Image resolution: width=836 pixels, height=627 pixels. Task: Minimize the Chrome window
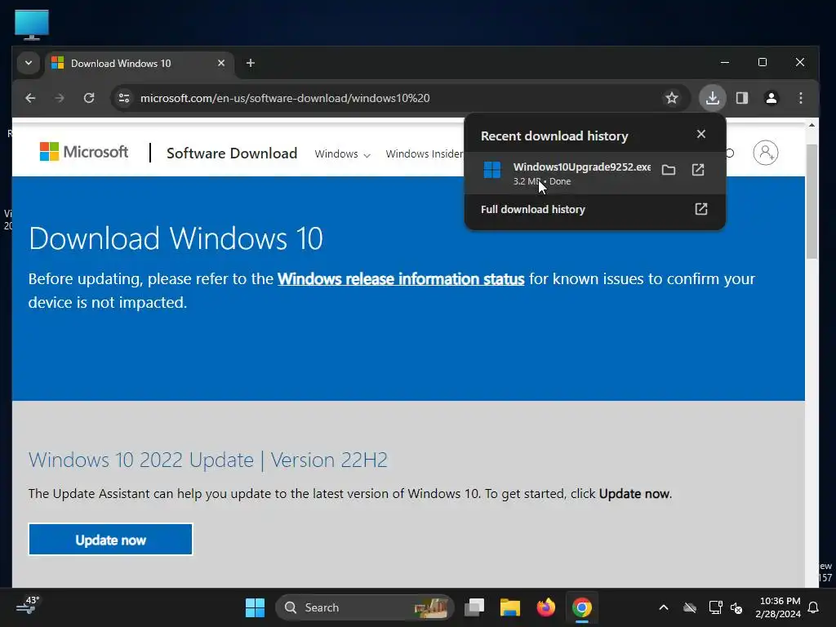tap(725, 62)
